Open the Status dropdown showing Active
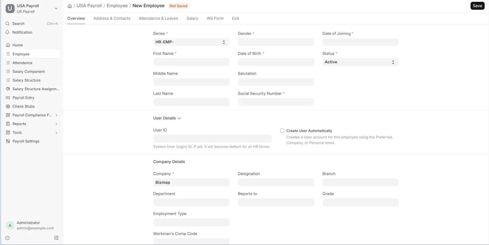This screenshot has height=245, width=489. tap(361, 62)
